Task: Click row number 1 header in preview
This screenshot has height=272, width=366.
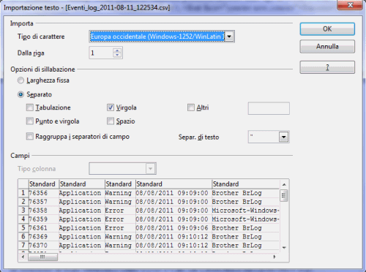Action: pyautogui.click(x=23, y=193)
